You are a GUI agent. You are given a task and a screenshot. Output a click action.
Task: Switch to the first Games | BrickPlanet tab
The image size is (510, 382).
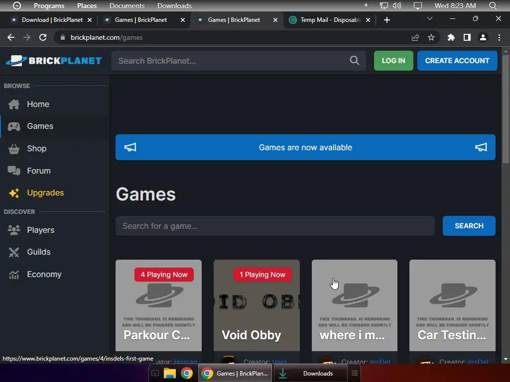click(140, 20)
